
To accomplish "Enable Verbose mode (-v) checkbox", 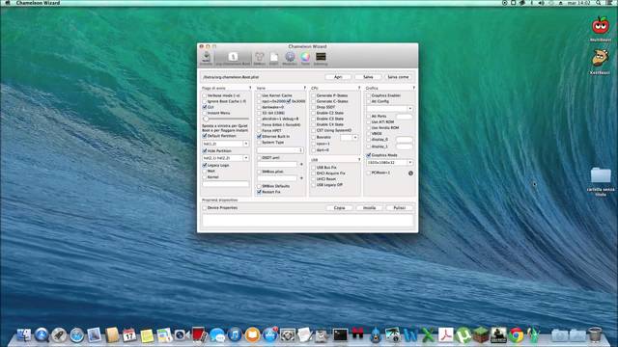I will [x=205, y=95].
